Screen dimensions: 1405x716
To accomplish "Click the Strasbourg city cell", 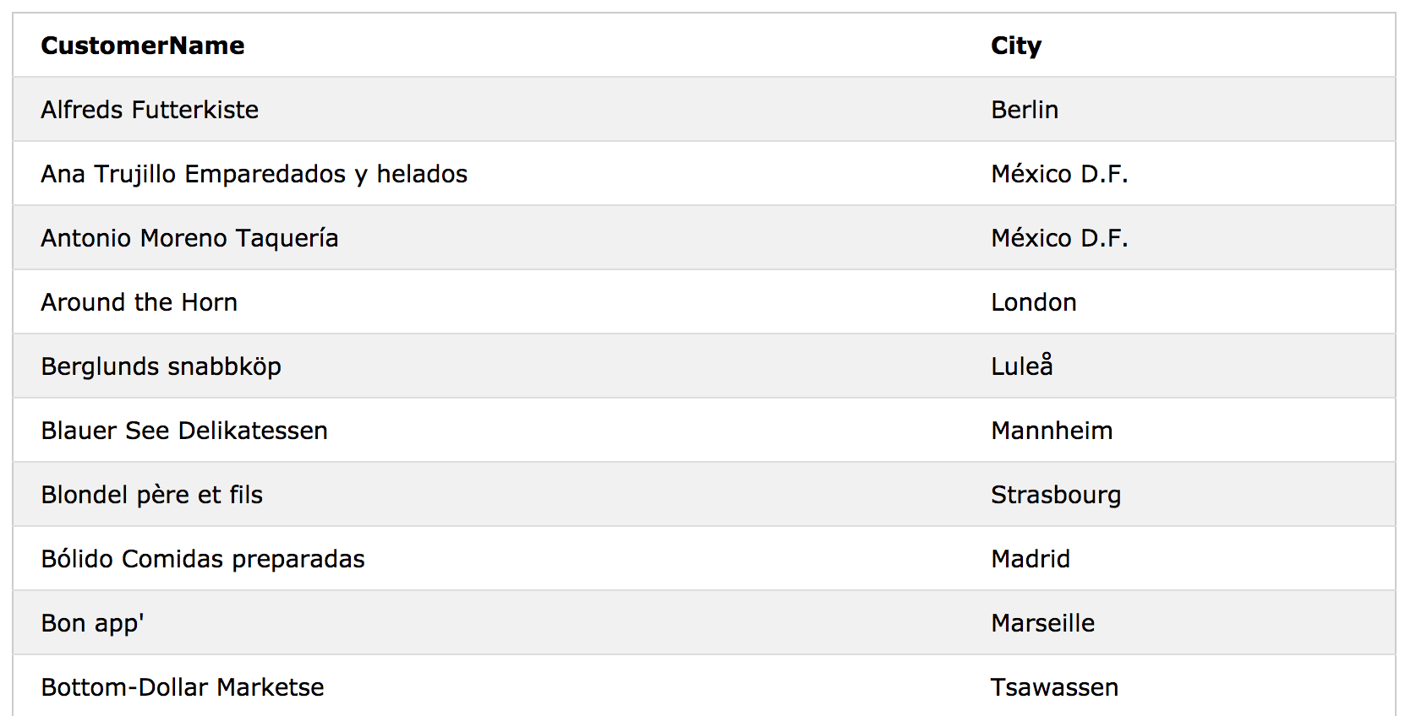I will coord(1056,496).
